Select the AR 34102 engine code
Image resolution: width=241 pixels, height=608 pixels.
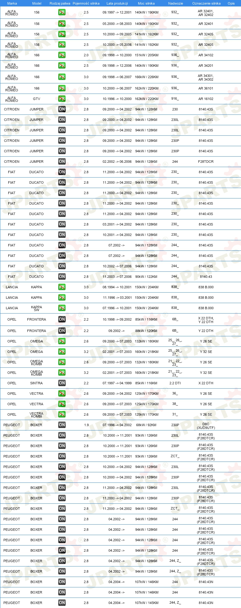click(206, 55)
